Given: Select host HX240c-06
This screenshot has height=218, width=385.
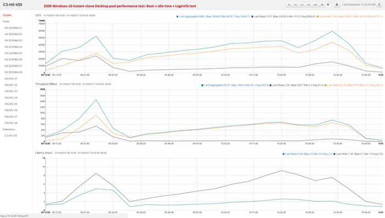Looking at the screenshot, I should (x=11, y=110).
